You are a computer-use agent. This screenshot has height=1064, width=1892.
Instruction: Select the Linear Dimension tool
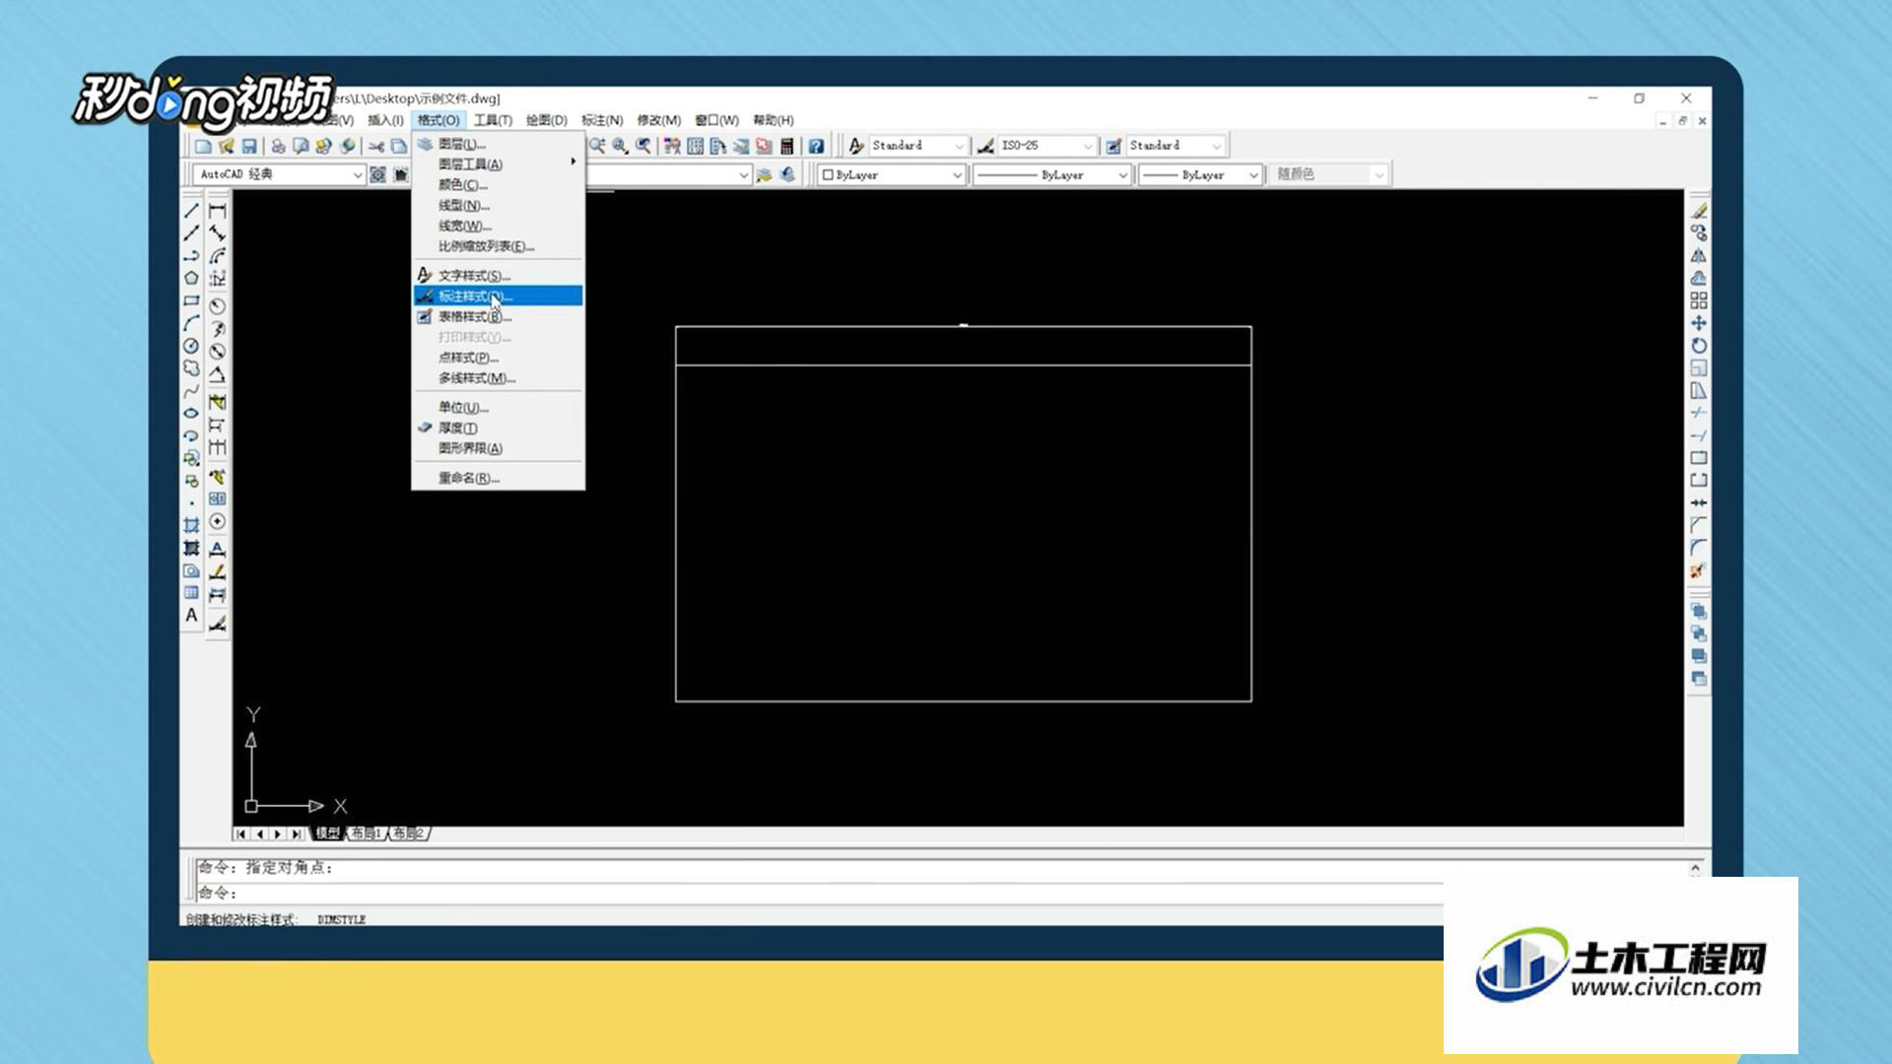point(218,211)
